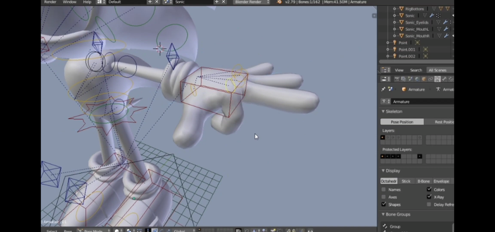Open the Blender Render engine dropdown
The width and height of the screenshot is (495, 232).
click(x=252, y=2)
